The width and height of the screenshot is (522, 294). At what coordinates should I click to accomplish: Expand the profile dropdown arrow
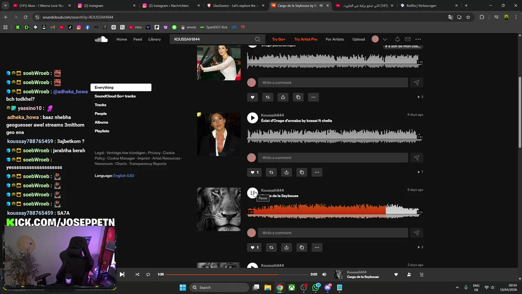point(385,40)
